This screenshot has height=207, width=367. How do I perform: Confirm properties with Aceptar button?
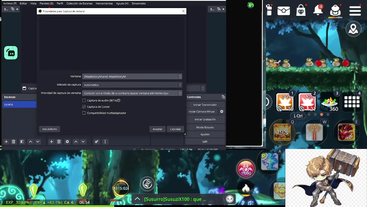click(x=157, y=129)
